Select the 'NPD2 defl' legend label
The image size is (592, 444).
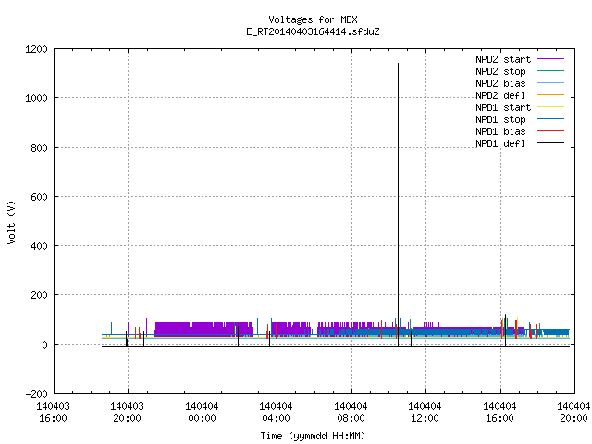[x=500, y=95]
